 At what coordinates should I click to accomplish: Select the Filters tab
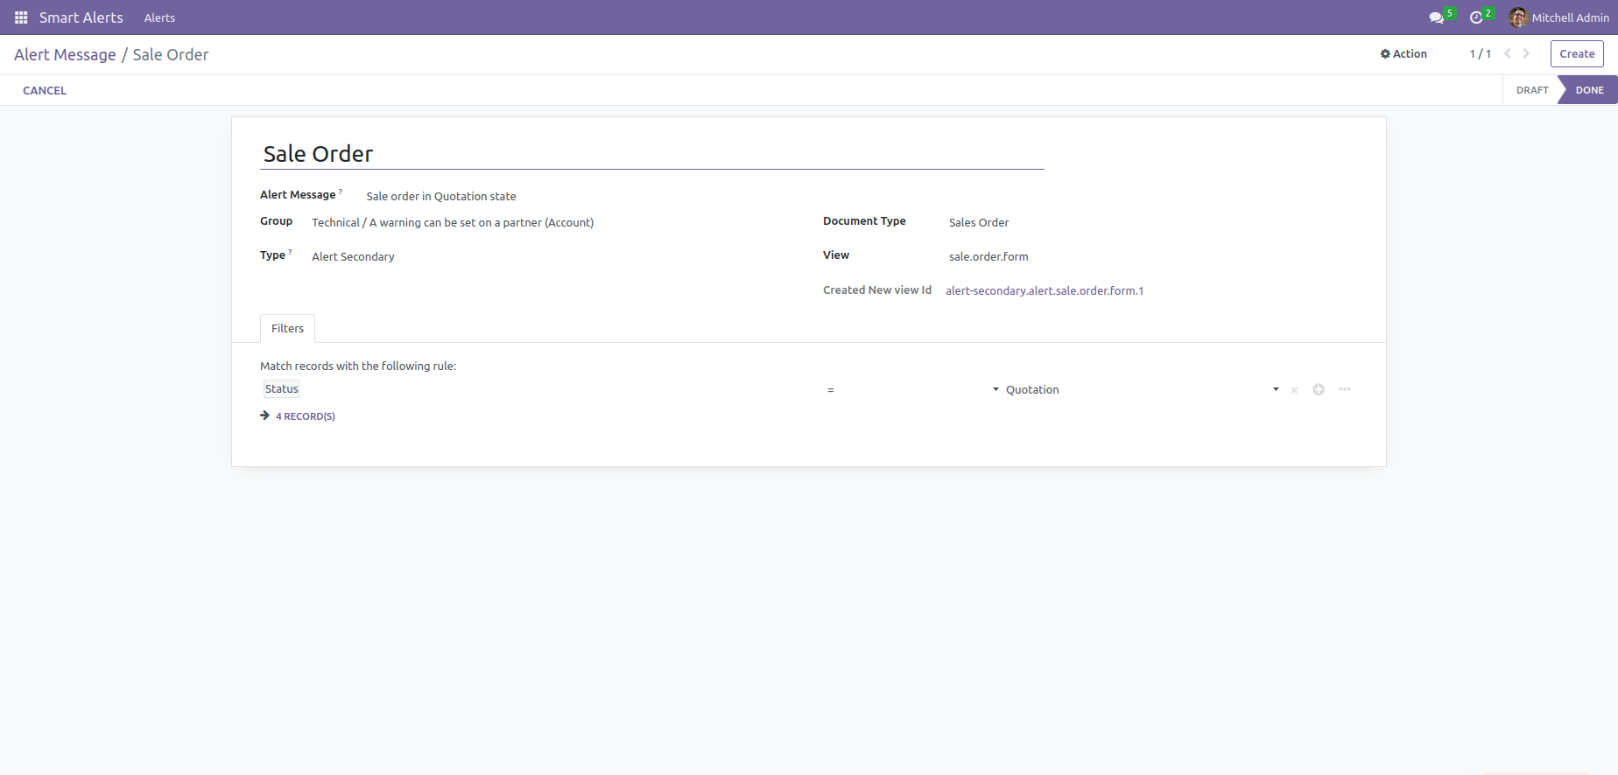coord(287,328)
